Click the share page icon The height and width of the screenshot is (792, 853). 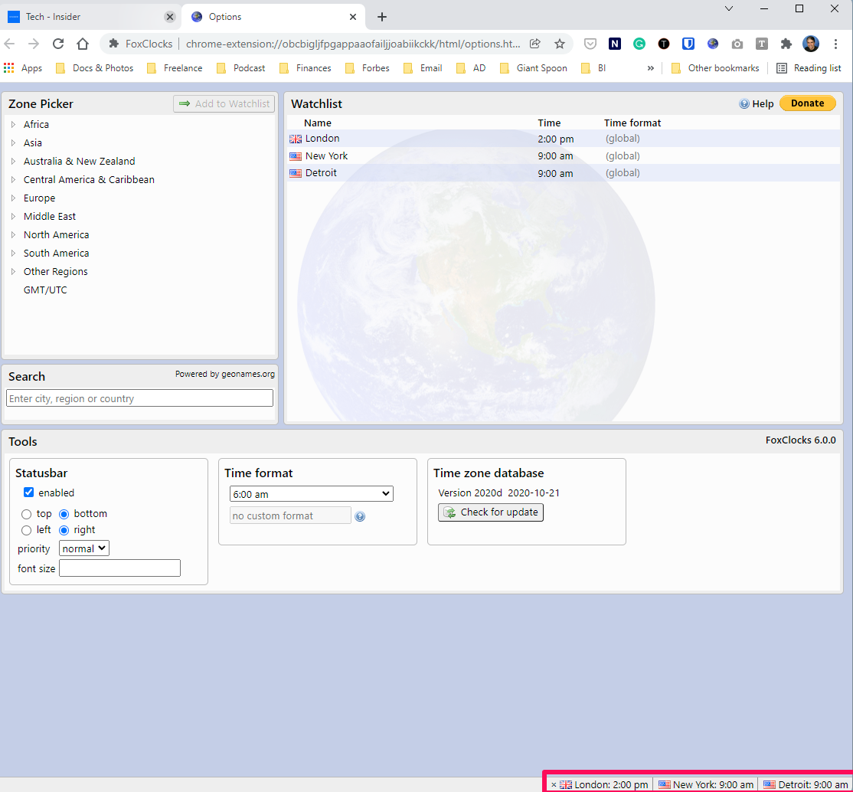(535, 44)
